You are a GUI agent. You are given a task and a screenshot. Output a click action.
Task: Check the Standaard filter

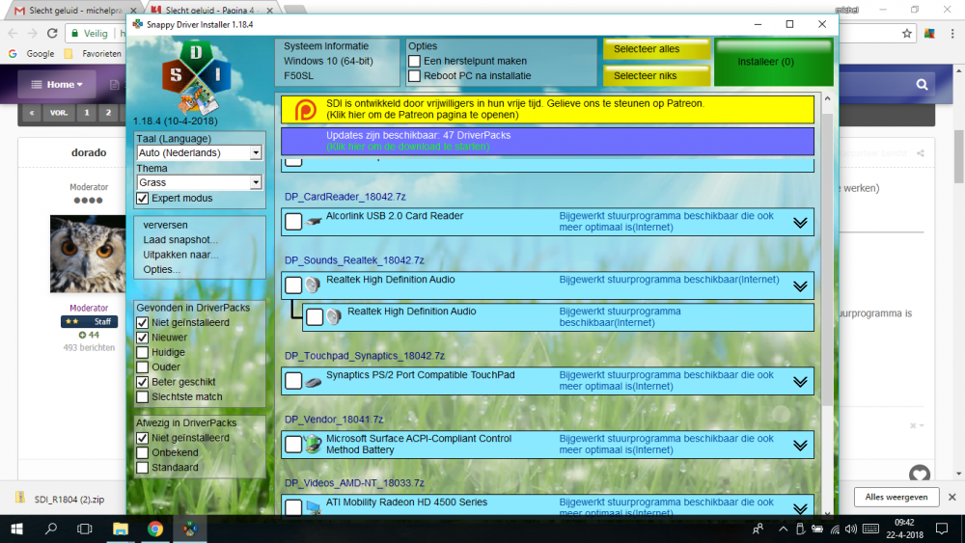coord(142,468)
